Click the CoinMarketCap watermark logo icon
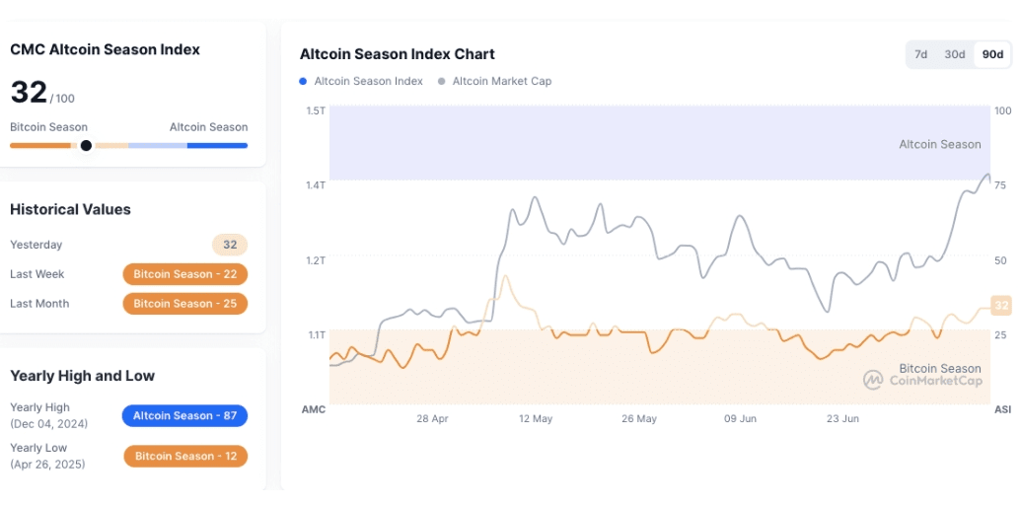Screen dimensions: 1020x507 pos(873,380)
